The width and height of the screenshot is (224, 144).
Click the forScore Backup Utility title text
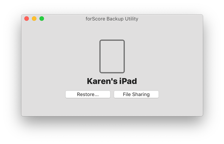(112, 19)
